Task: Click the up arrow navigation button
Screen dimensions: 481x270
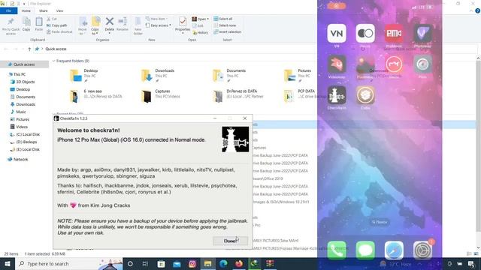Action: (29, 49)
